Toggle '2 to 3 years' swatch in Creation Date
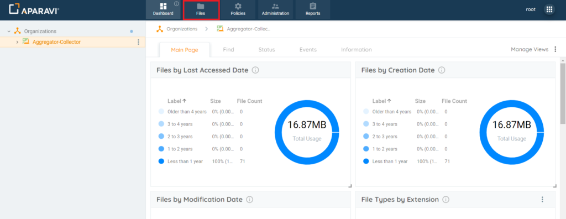566x219 pixels. click(x=366, y=137)
